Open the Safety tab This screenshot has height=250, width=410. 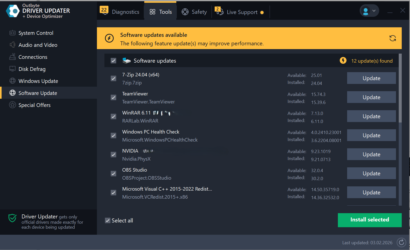[x=194, y=12]
